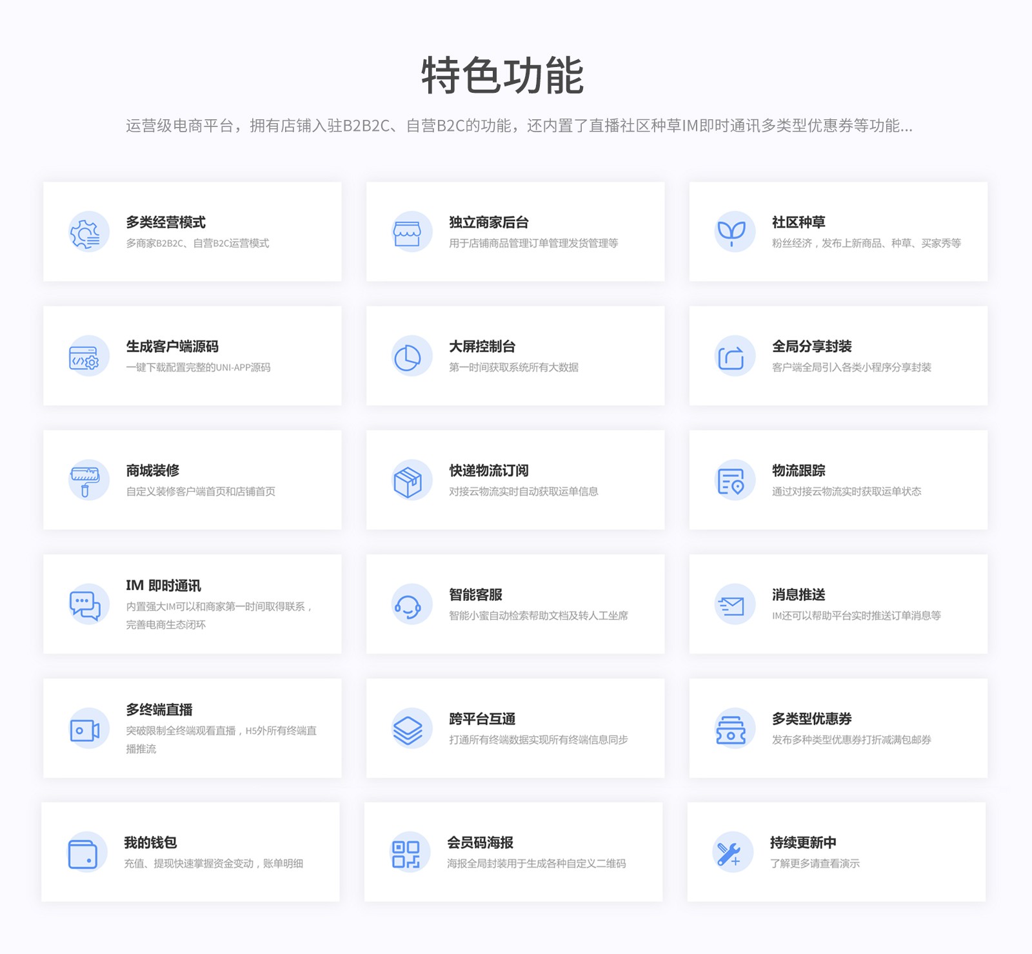
Task: Click the gear icon for 多类经营模式
Action: [86, 233]
